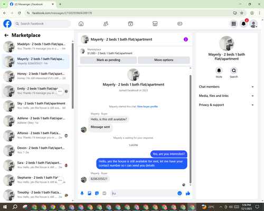Open the Marketplace storefront icon
This screenshot has width=264, height=211.
(x=155, y=24)
